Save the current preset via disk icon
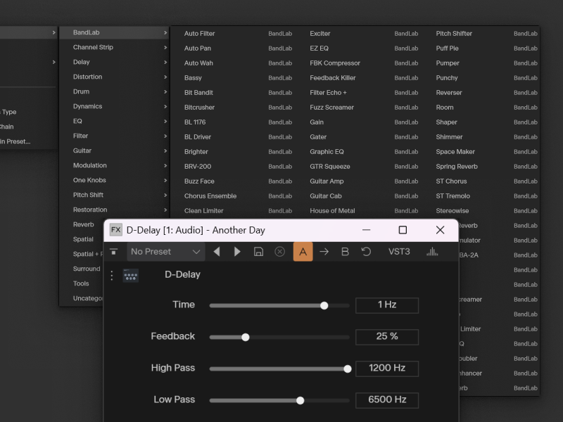Viewport: 563px width, 422px height. (x=258, y=252)
